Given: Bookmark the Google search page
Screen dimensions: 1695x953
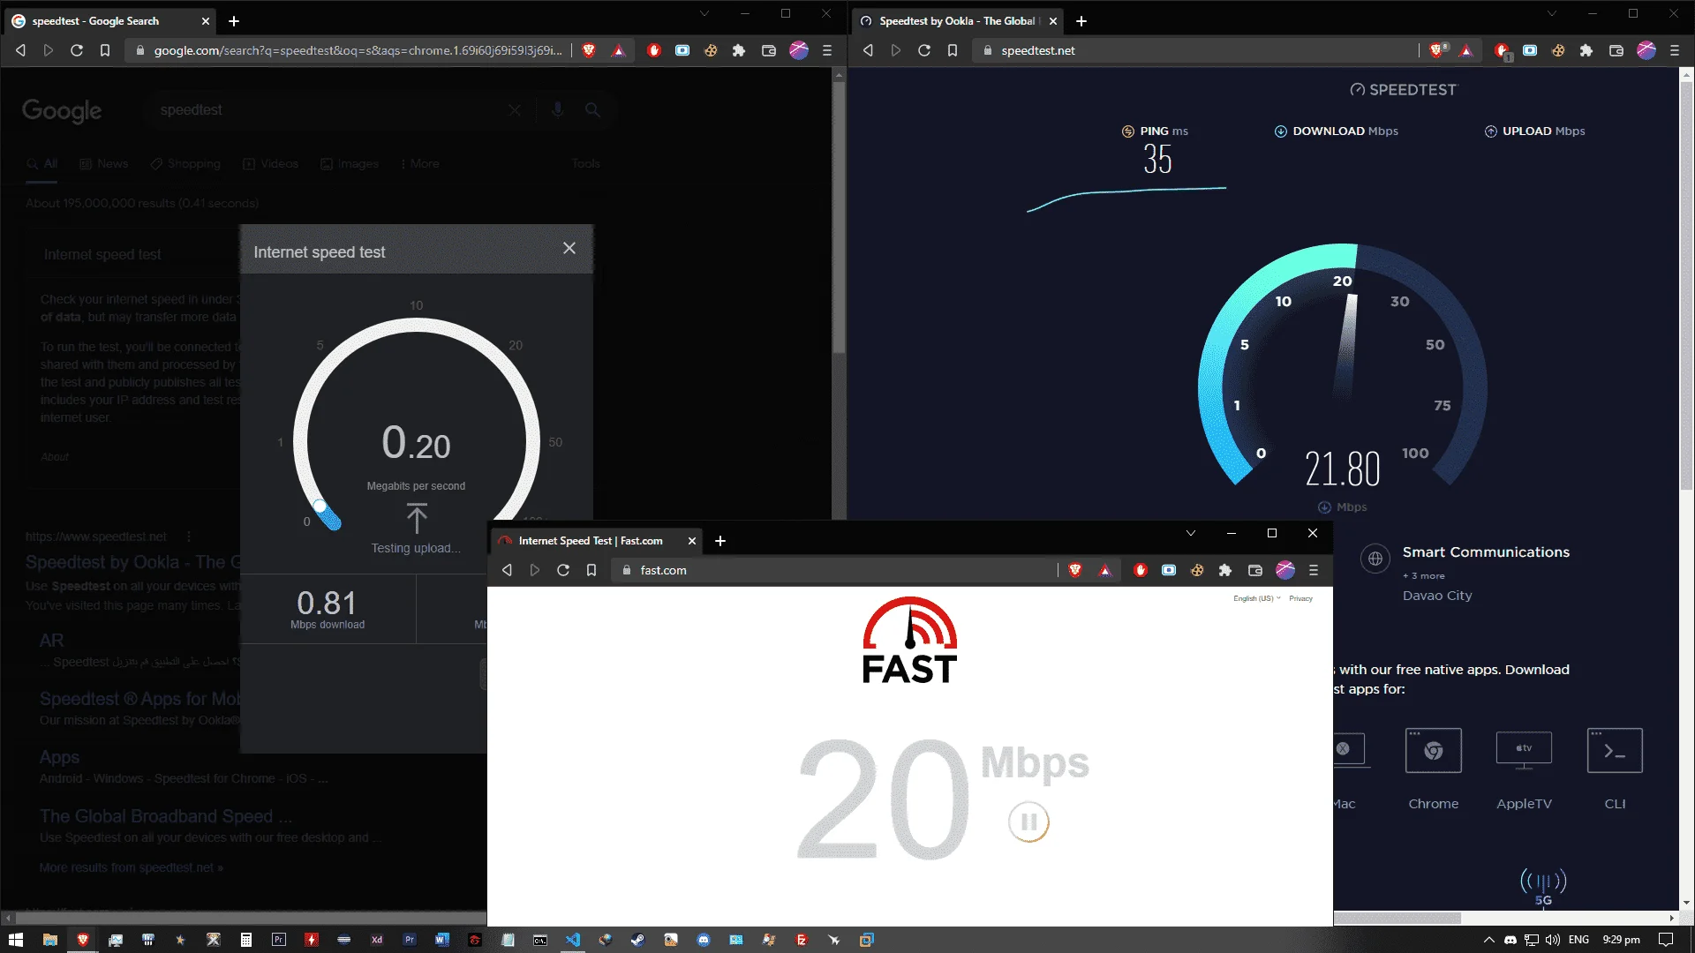Looking at the screenshot, I should pyautogui.click(x=105, y=50).
